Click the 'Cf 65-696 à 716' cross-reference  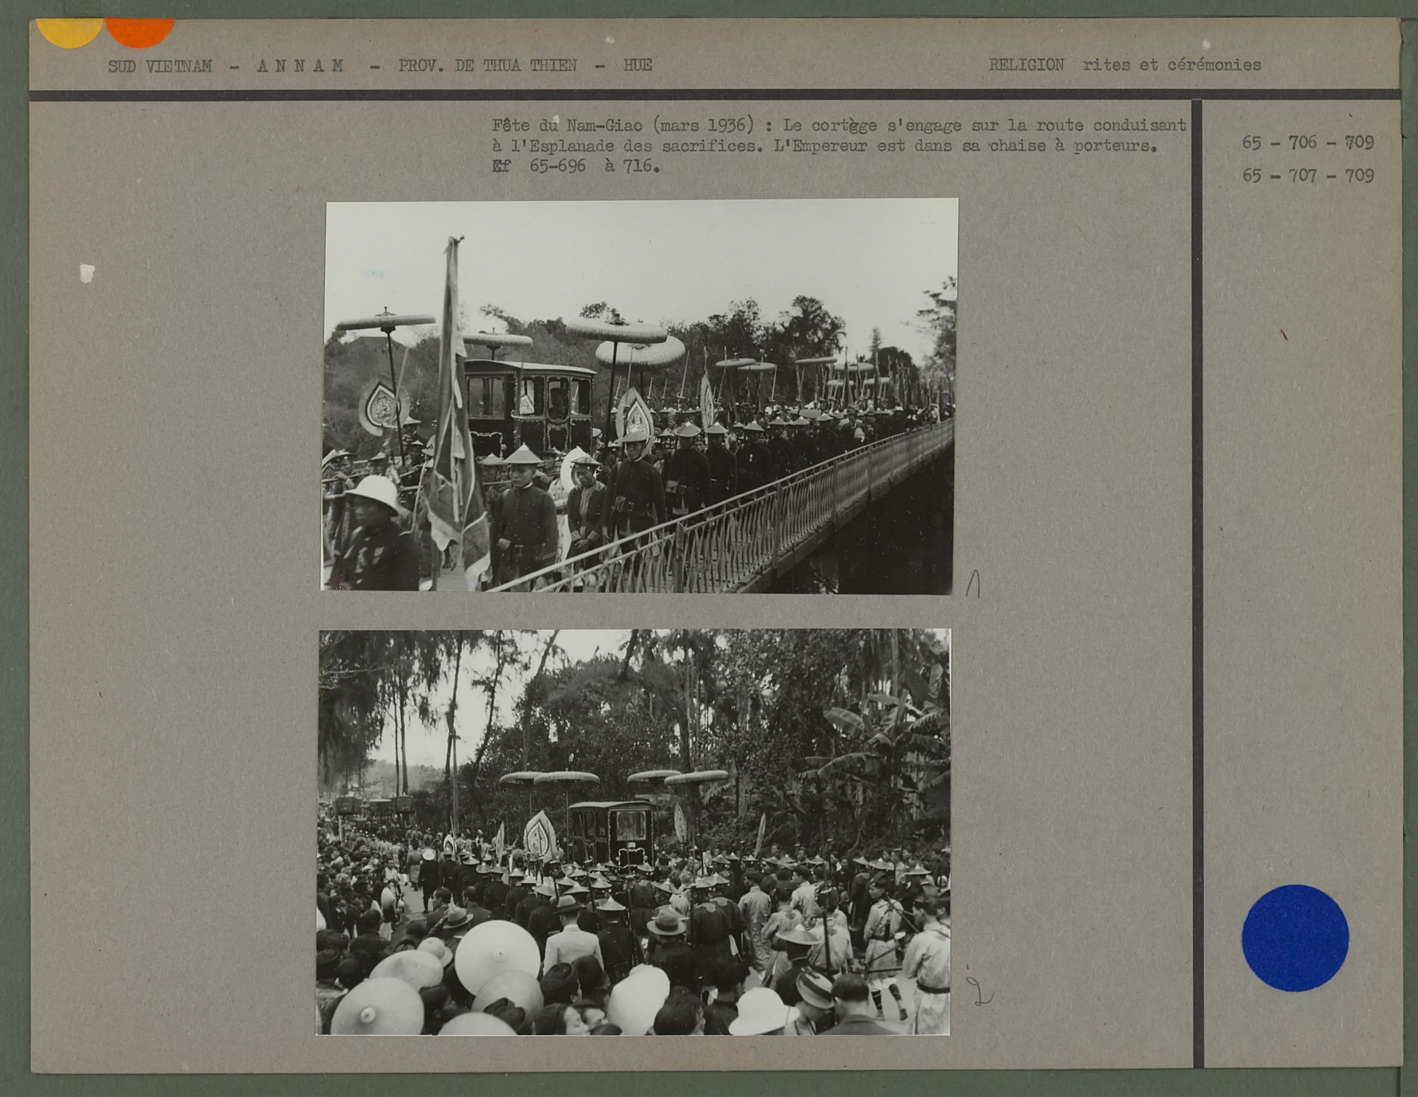pos(575,166)
